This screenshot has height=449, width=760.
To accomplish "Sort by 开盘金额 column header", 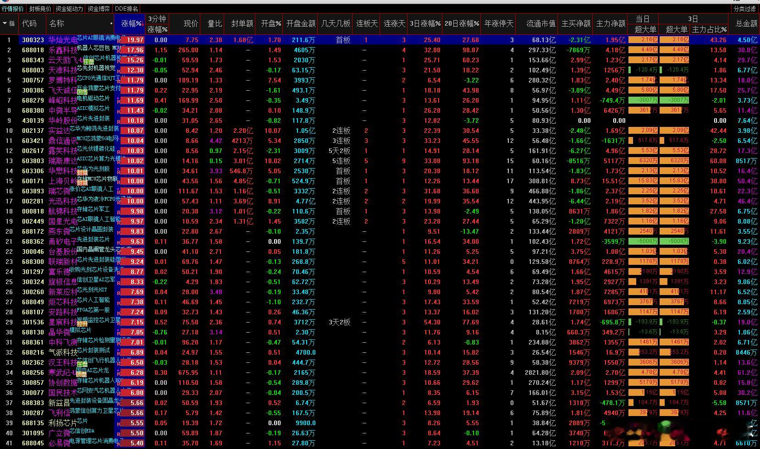I will (x=301, y=23).
